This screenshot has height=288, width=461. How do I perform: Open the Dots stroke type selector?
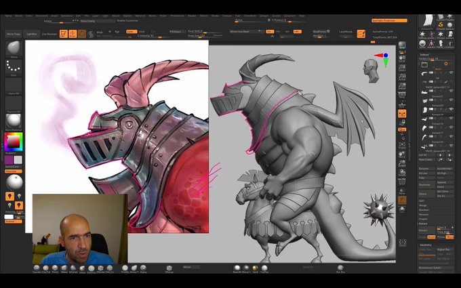(14, 66)
